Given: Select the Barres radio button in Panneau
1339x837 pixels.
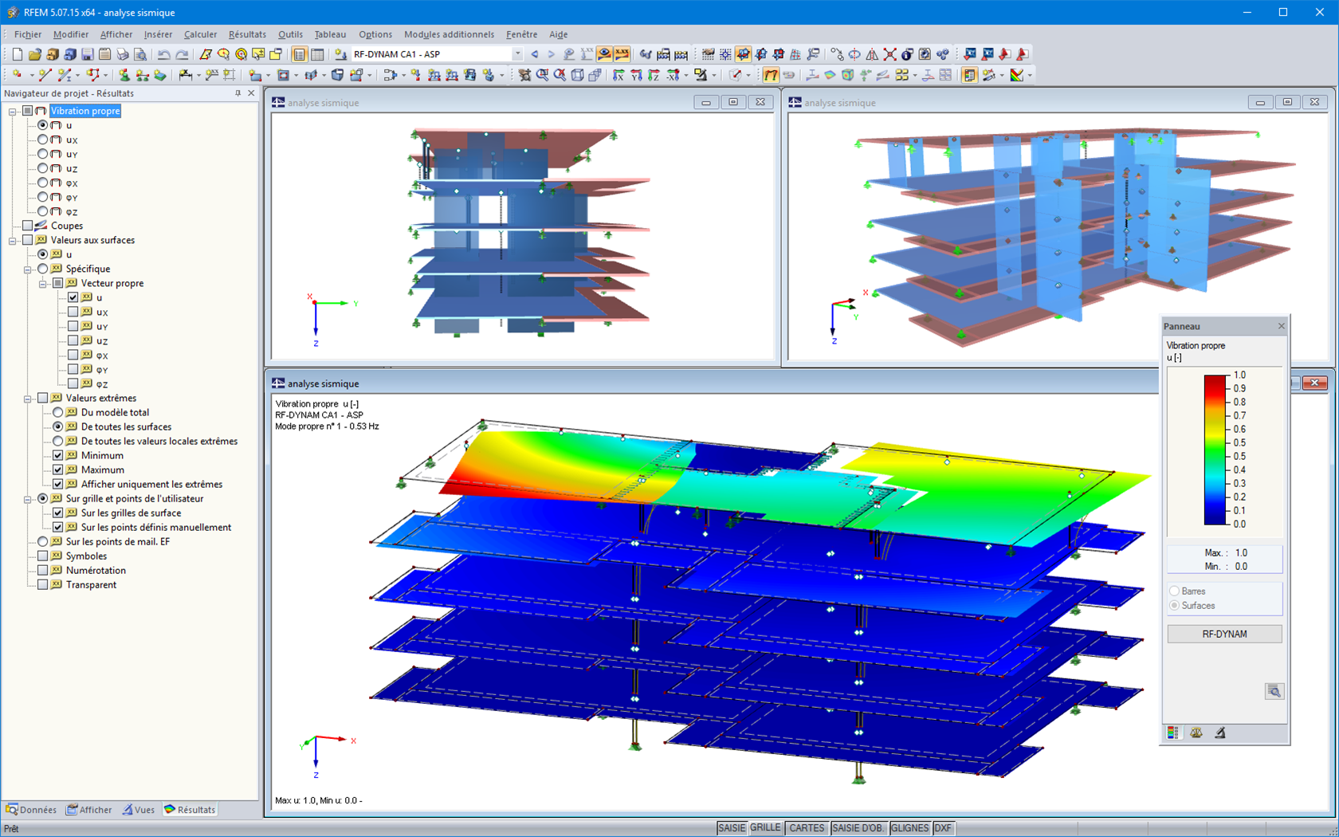Looking at the screenshot, I should [1174, 591].
